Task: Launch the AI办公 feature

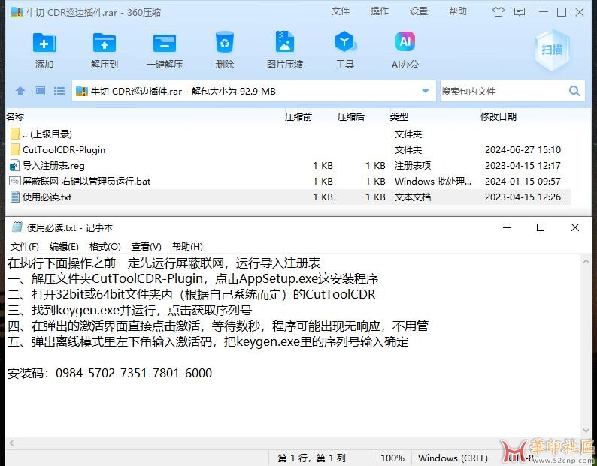Action: pyautogui.click(x=405, y=44)
